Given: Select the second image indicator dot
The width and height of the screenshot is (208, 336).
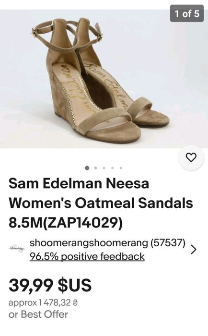Looking at the screenshot, I should [95, 168].
